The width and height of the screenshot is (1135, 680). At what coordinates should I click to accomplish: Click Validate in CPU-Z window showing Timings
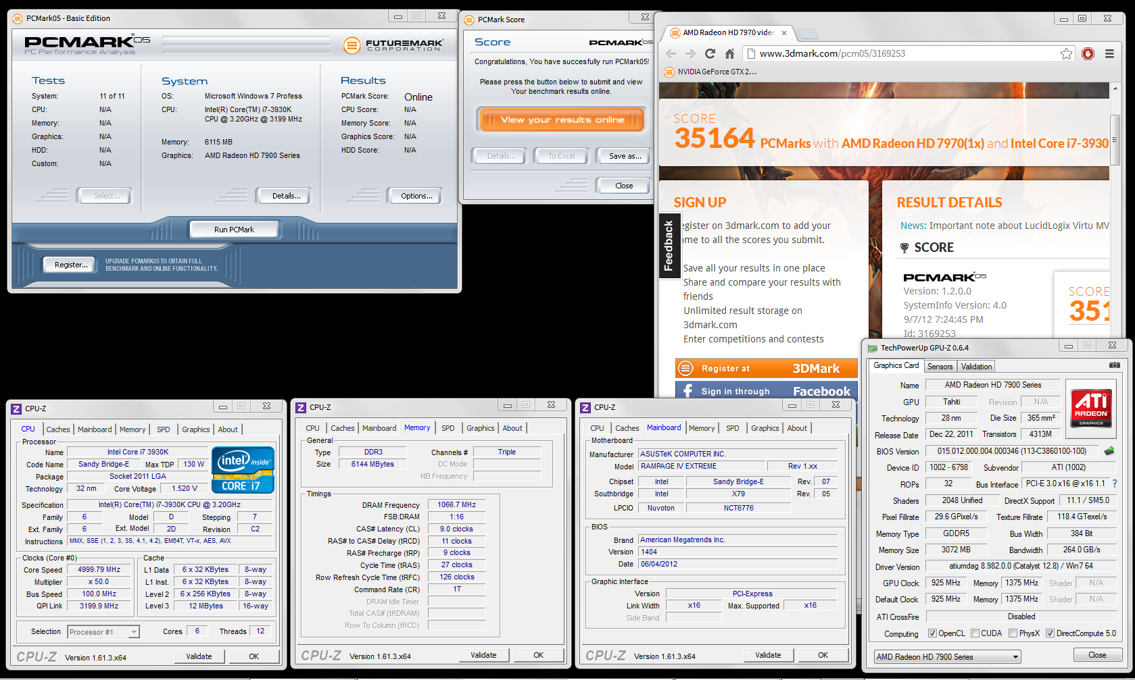tap(483, 655)
